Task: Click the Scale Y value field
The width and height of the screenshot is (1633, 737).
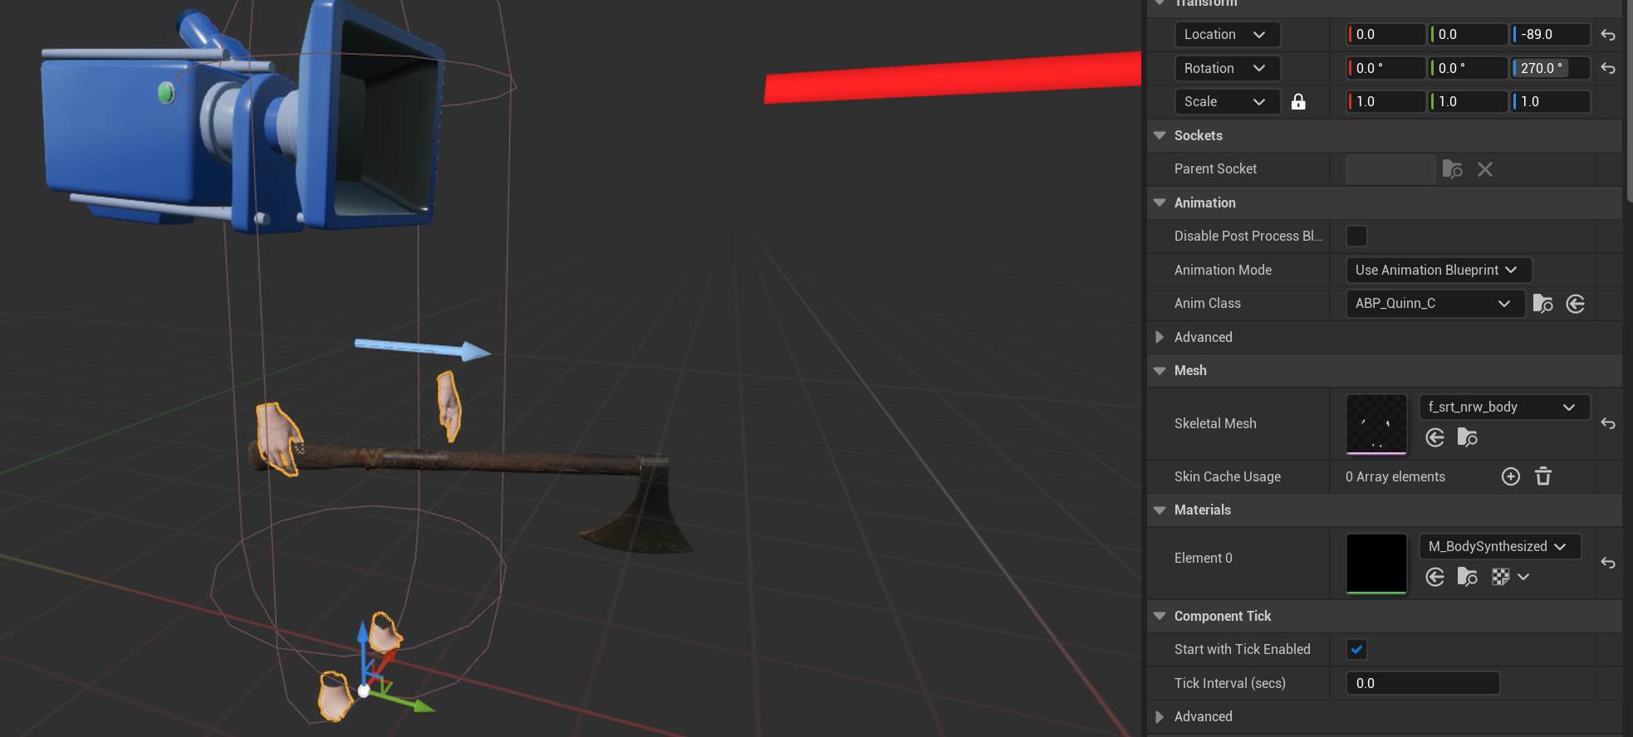Action: point(1469,101)
